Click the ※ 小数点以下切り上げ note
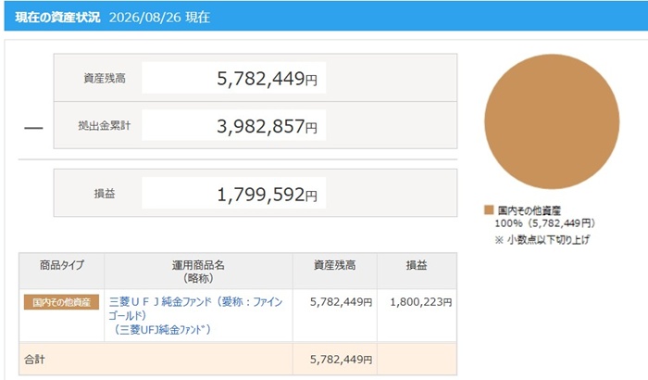Viewport: 648px width, 380px height. [x=542, y=240]
